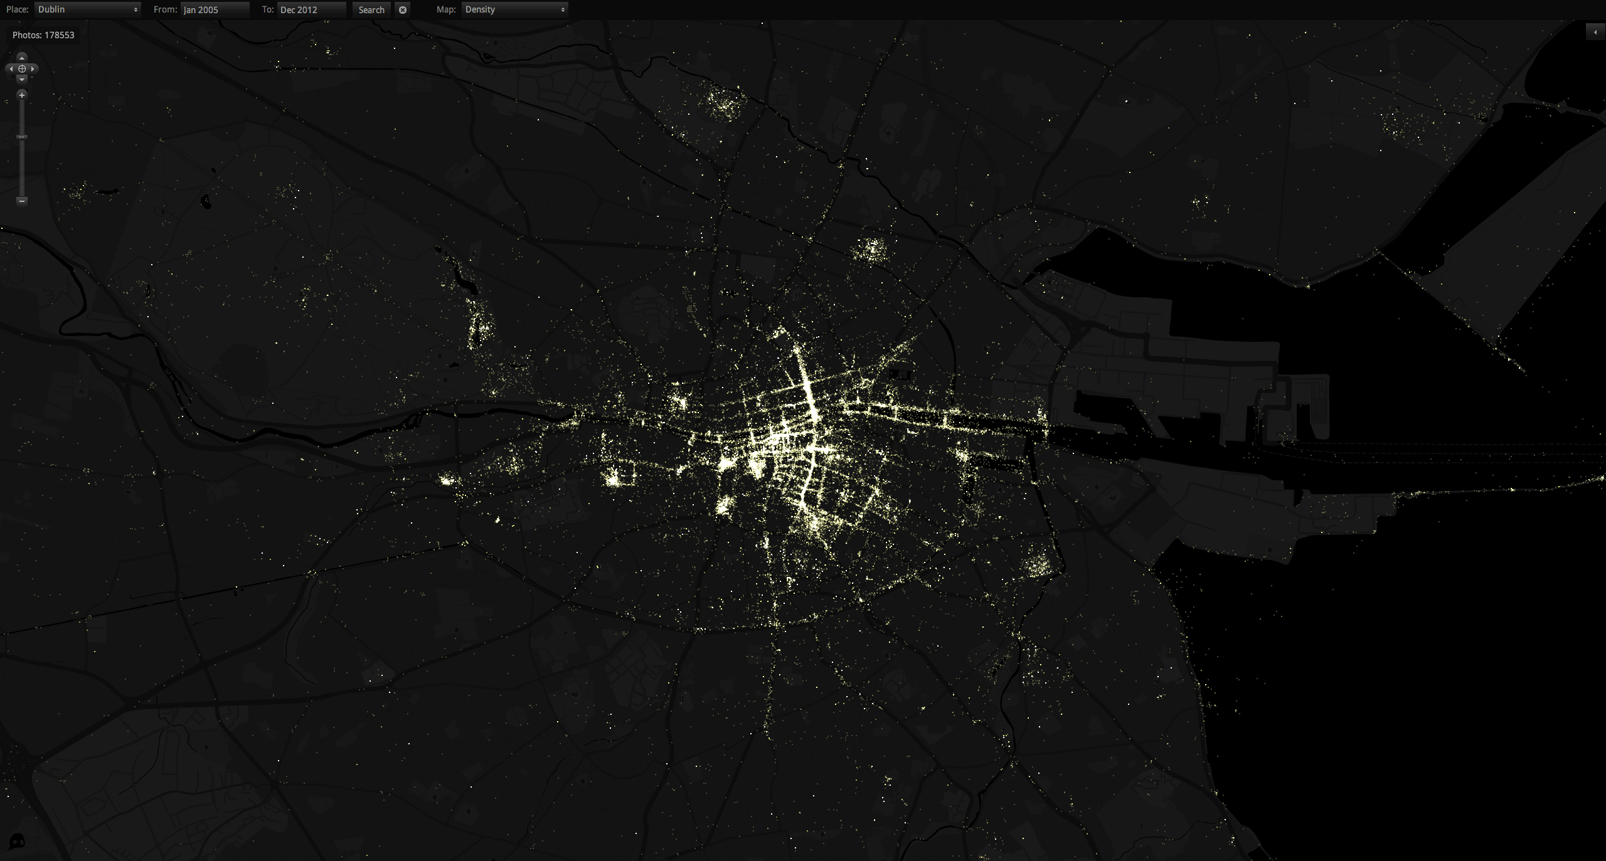The height and width of the screenshot is (861, 1606).
Task: Click the ghost logo in bottom-left corner
Action: [17, 841]
